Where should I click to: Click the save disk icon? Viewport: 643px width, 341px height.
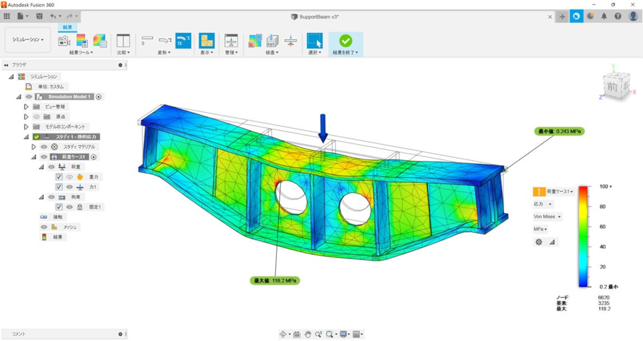click(39, 16)
